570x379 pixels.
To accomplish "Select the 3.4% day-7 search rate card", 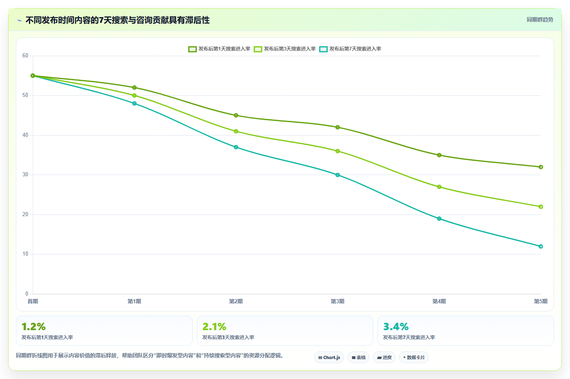I will point(466,331).
